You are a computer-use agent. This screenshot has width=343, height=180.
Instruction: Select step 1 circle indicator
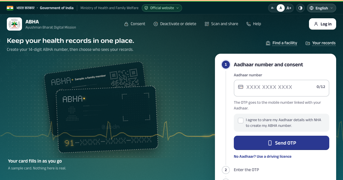[226, 65]
